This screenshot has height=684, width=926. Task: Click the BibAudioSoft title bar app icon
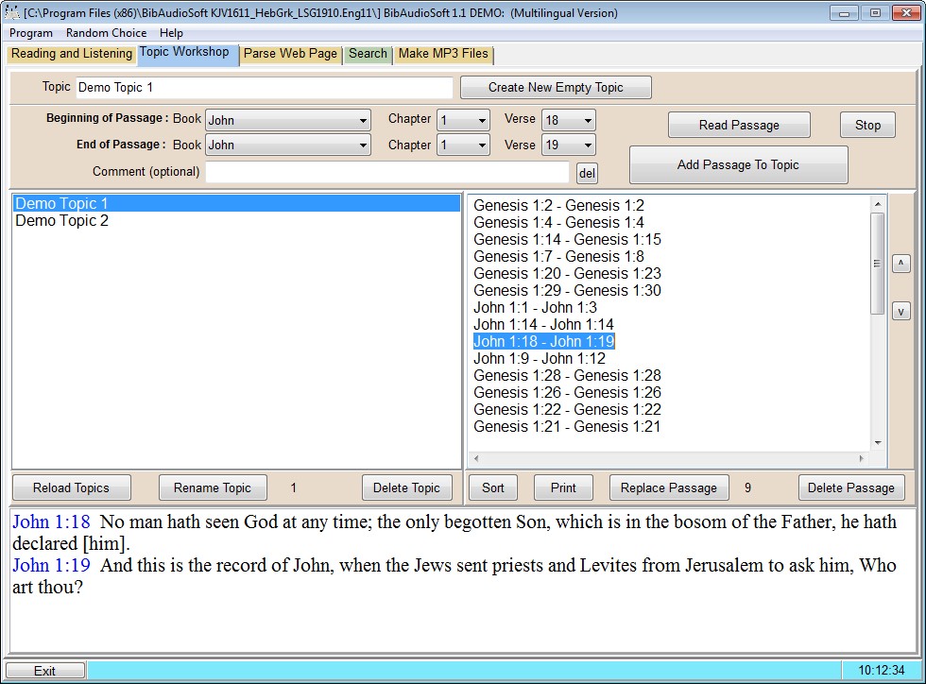[x=11, y=12]
